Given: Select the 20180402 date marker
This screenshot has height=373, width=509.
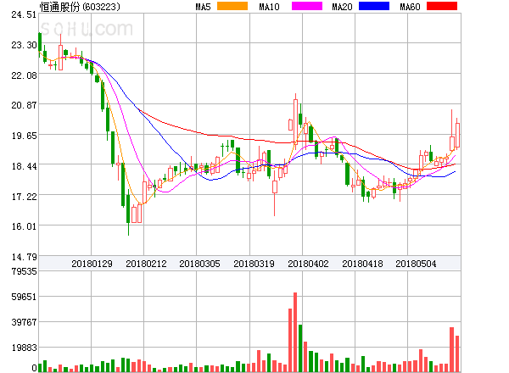Looking at the screenshot, I should pyautogui.click(x=308, y=264).
